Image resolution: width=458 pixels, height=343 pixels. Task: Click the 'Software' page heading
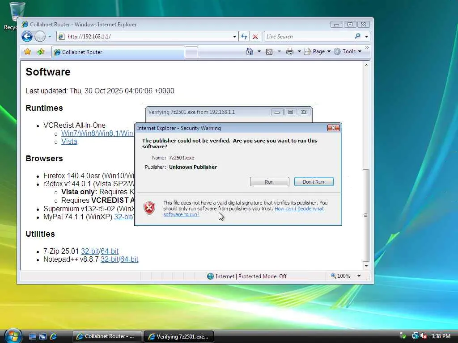point(48,72)
